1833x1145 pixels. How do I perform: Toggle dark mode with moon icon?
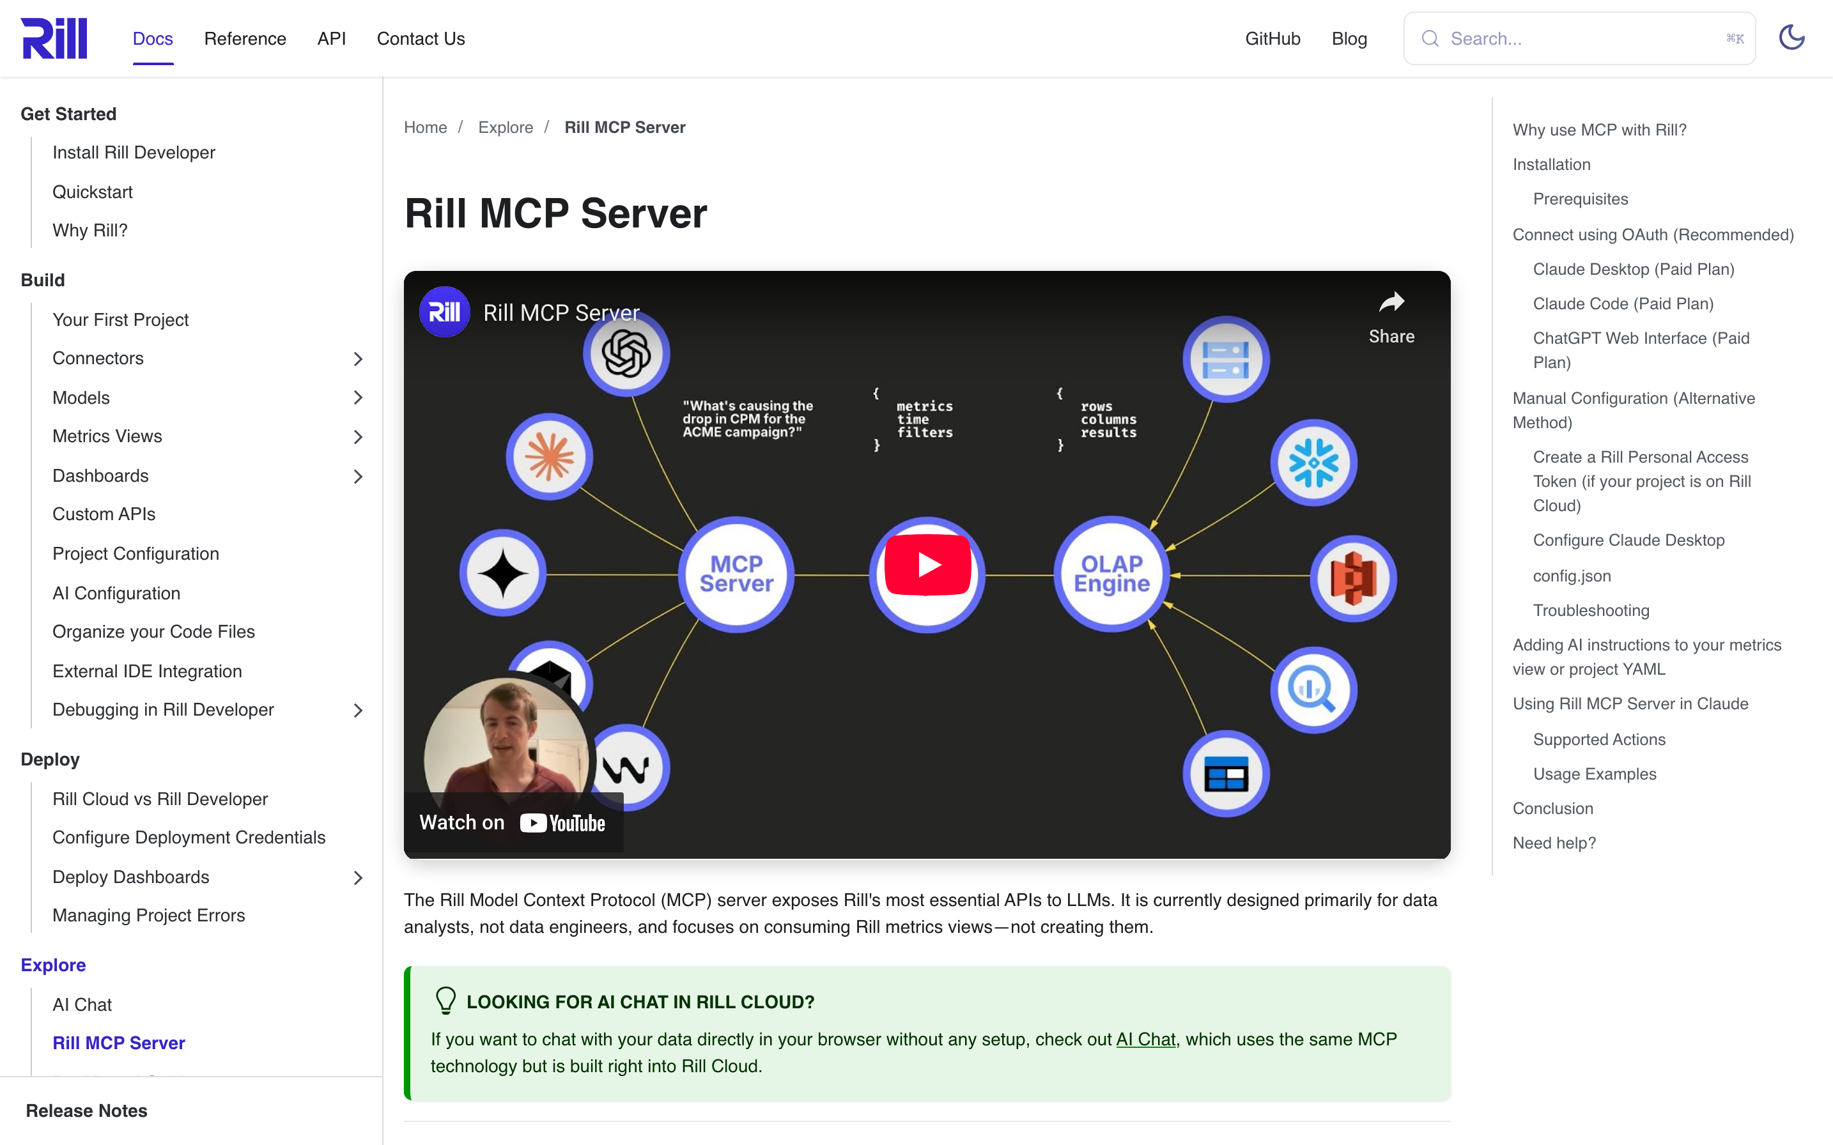pyautogui.click(x=1791, y=38)
